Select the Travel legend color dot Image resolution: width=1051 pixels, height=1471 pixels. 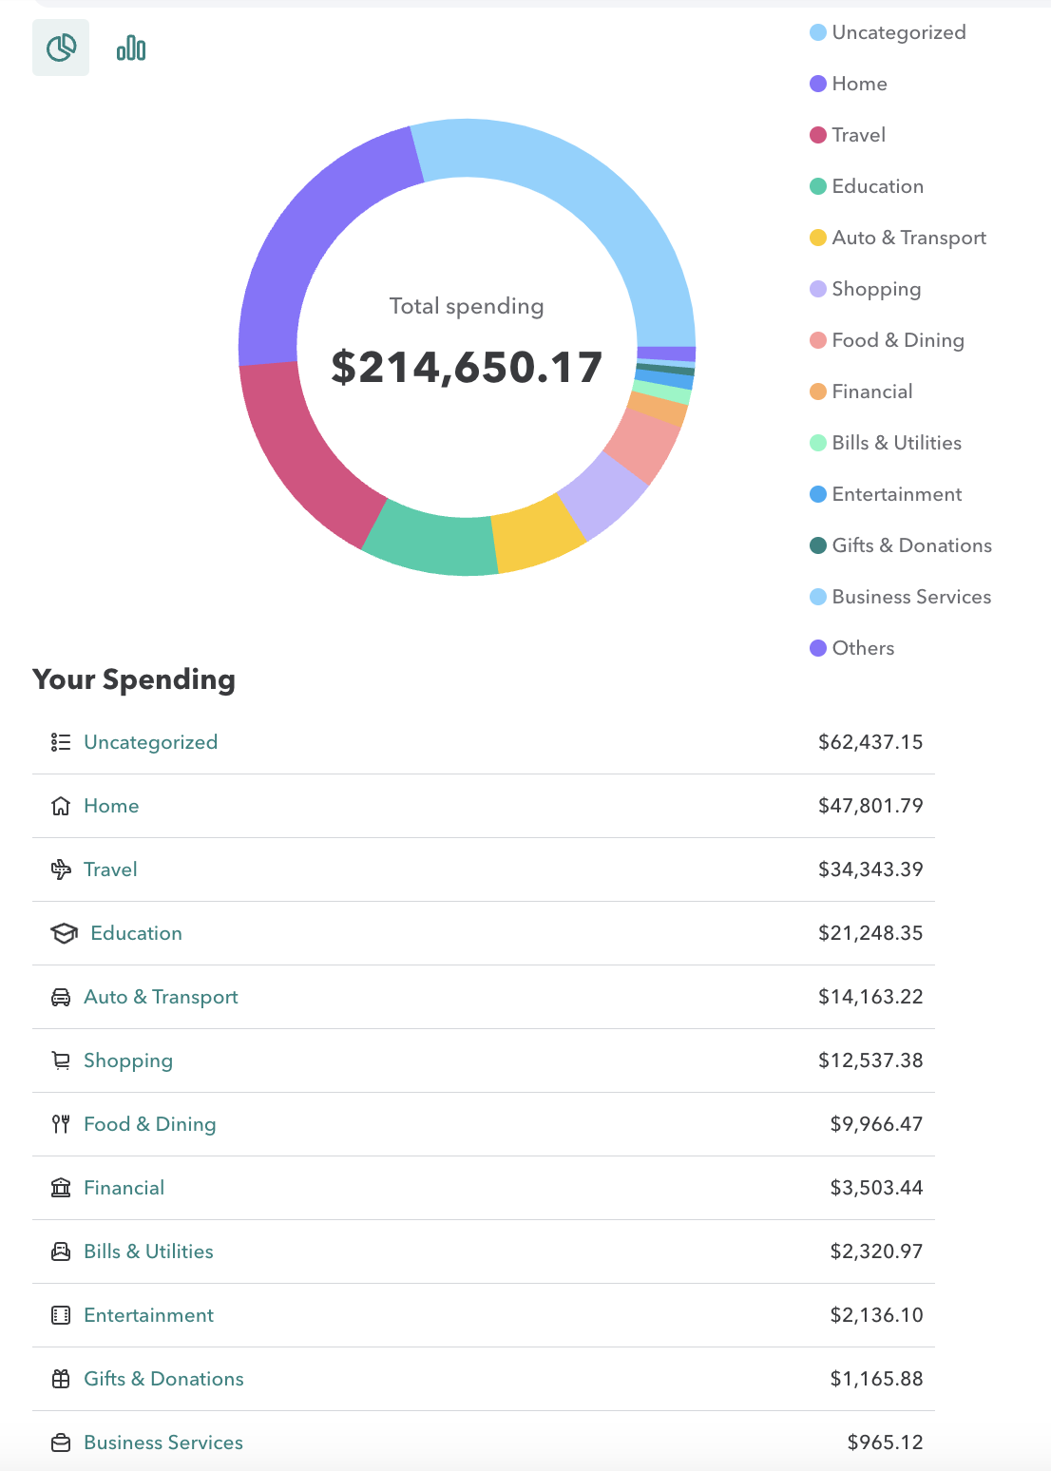(818, 135)
